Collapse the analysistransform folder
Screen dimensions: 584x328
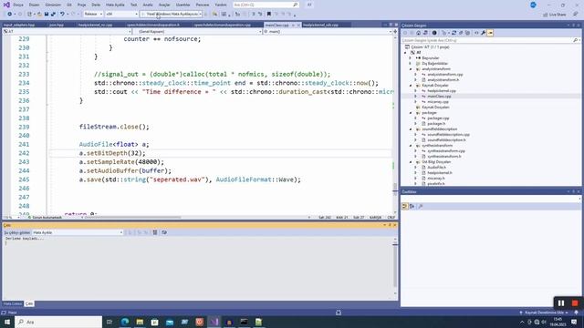[412, 69]
